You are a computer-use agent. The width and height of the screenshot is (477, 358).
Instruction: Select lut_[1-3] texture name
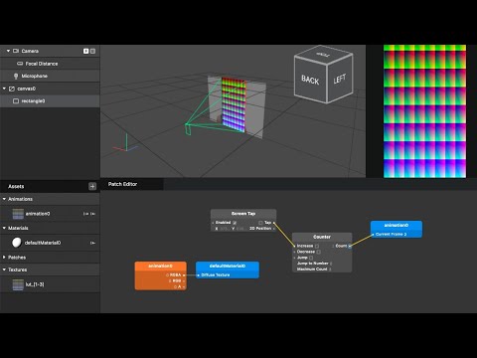(35, 284)
